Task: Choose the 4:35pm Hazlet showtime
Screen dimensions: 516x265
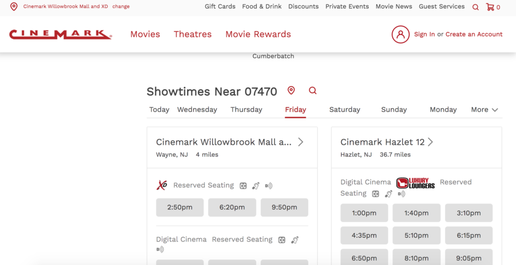Action: (364, 235)
